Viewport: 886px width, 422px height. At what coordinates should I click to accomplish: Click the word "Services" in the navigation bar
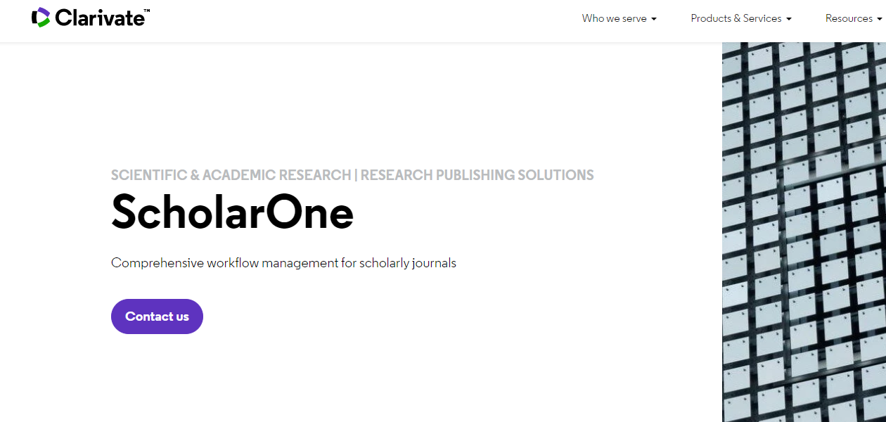click(762, 18)
